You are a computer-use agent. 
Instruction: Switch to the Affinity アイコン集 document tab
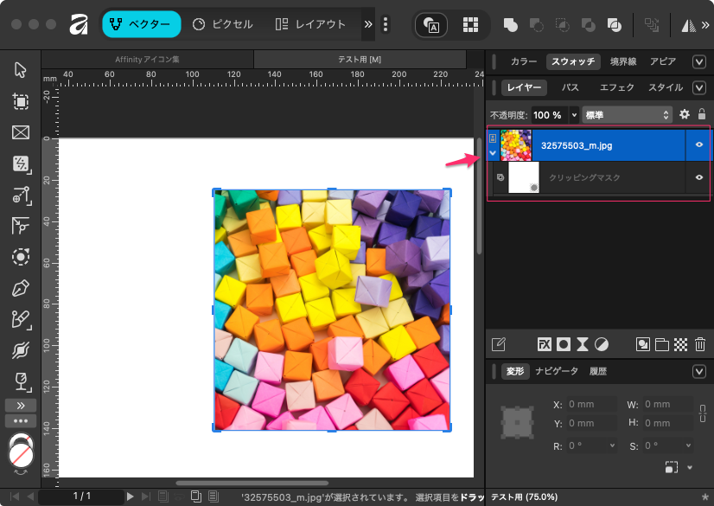point(147,60)
